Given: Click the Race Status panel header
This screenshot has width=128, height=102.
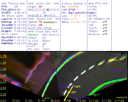Looking at the screenshot, I should [x=74, y=4].
